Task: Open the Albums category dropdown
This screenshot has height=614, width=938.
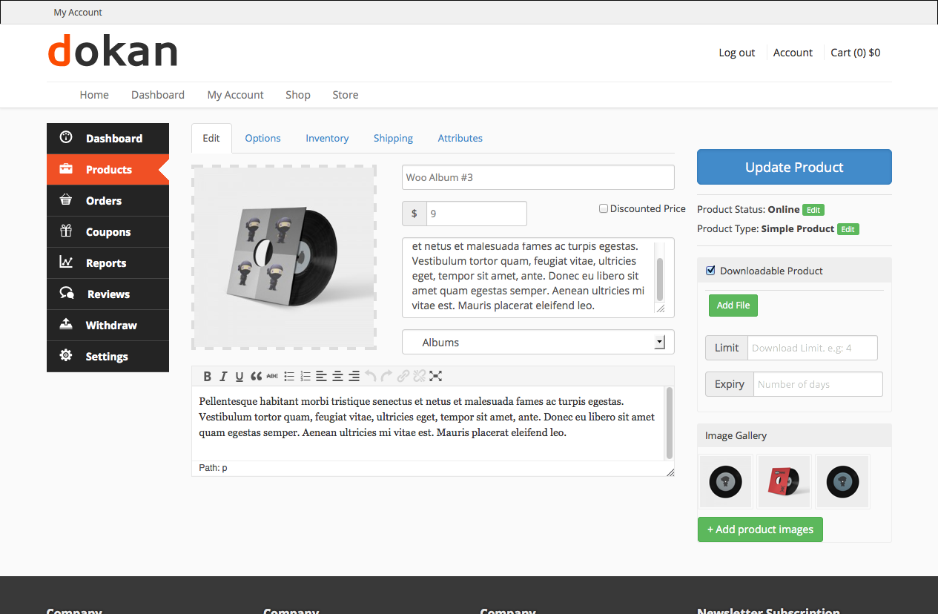Action: coord(538,343)
